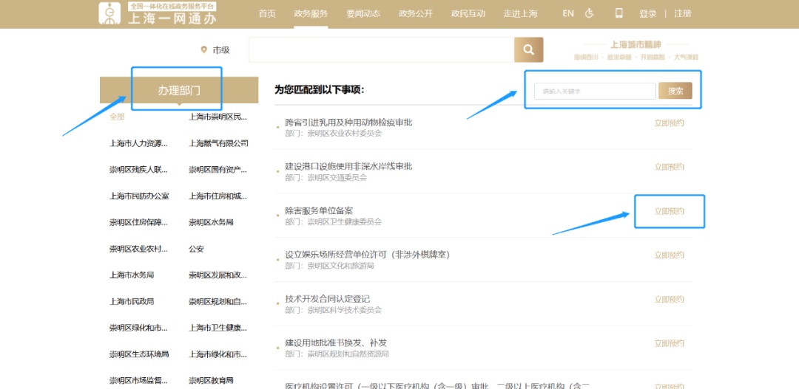
Task: Filter by department 上海市水务局
Action: click(132, 275)
